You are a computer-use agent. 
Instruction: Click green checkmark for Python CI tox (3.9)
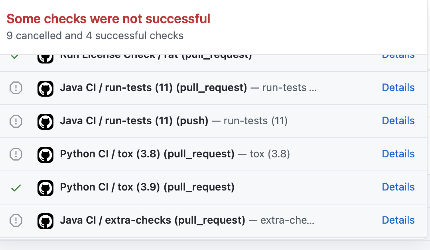coord(16,188)
